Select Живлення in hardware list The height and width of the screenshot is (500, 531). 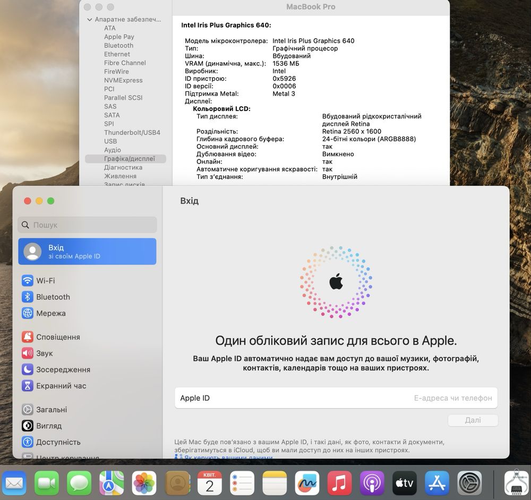click(120, 176)
